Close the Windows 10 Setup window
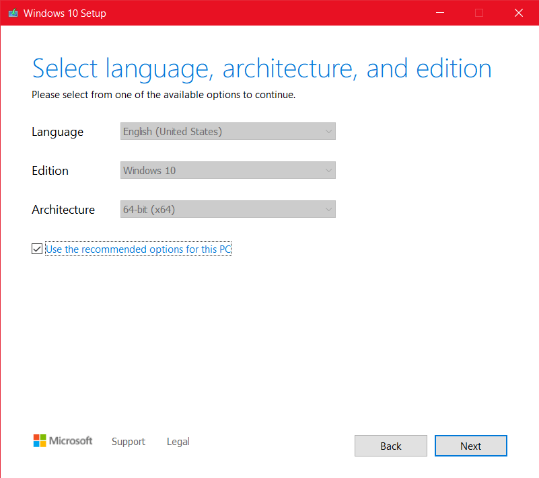539x478 pixels. point(519,13)
